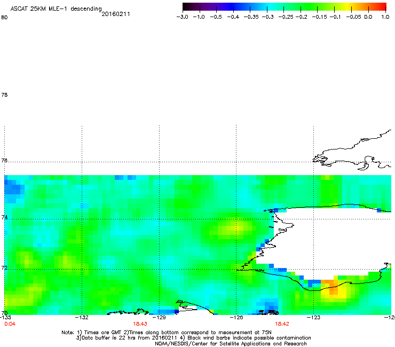
Task: Click the header date '20160211' below the title
Action: (x=116, y=14)
